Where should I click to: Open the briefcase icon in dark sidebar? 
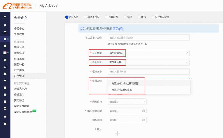pyautogui.click(x=5, y=124)
